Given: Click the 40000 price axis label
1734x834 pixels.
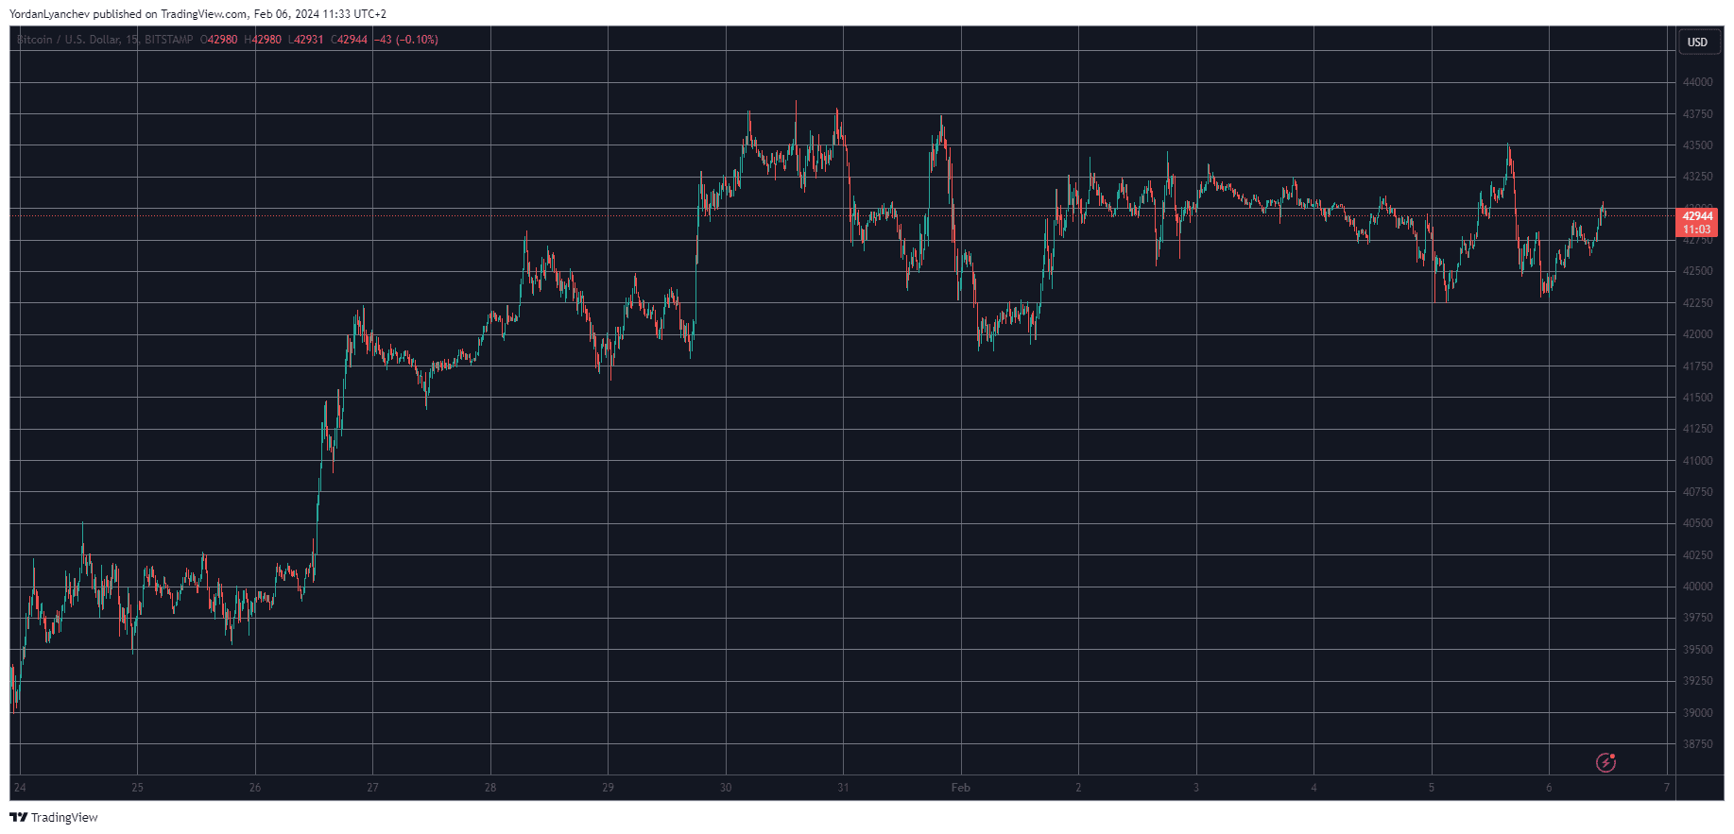Looking at the screenshot, I should pyautogui.click(x=1697, y=587).
